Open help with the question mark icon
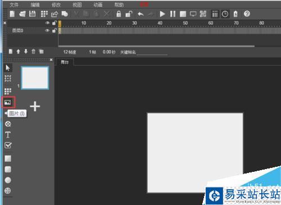The height and width of the screenshot is (205, 281). [247, 14]
